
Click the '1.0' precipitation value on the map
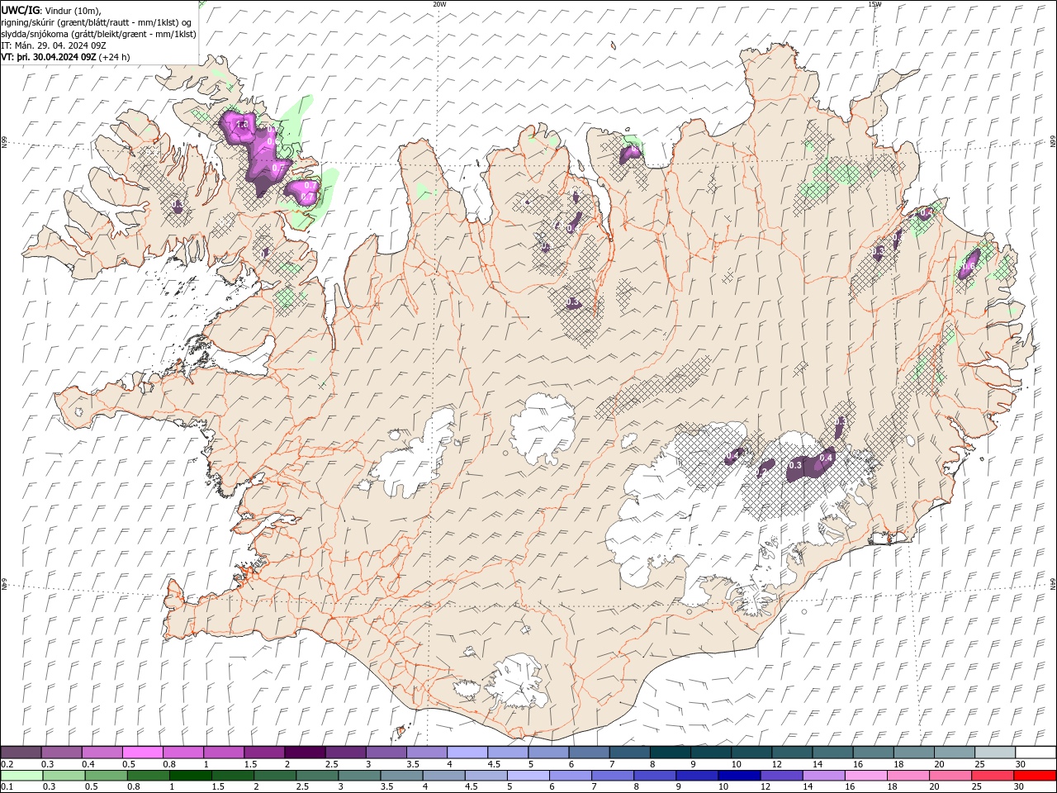(x=242, y=125)
